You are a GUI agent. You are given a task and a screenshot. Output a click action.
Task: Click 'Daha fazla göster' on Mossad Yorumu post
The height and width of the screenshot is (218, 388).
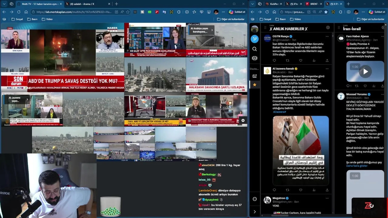pos(357,166)
